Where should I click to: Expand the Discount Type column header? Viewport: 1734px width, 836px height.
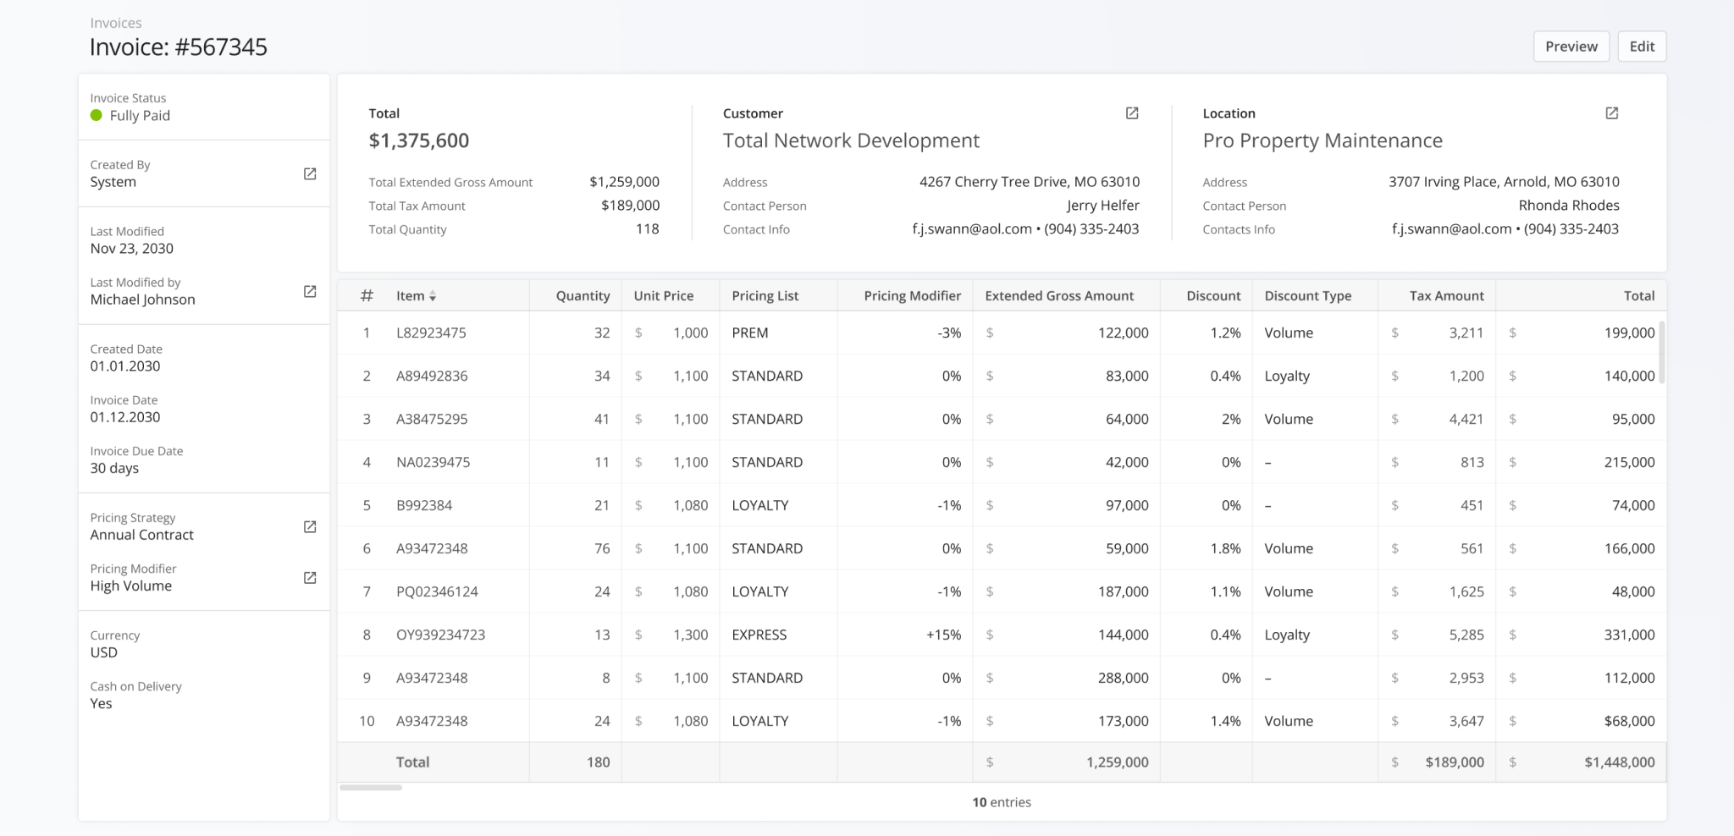(1307, 295)
